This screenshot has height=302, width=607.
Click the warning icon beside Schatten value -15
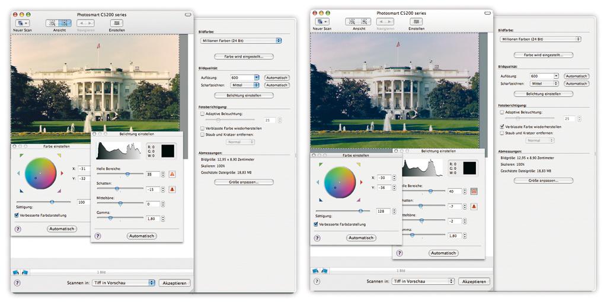172,189
